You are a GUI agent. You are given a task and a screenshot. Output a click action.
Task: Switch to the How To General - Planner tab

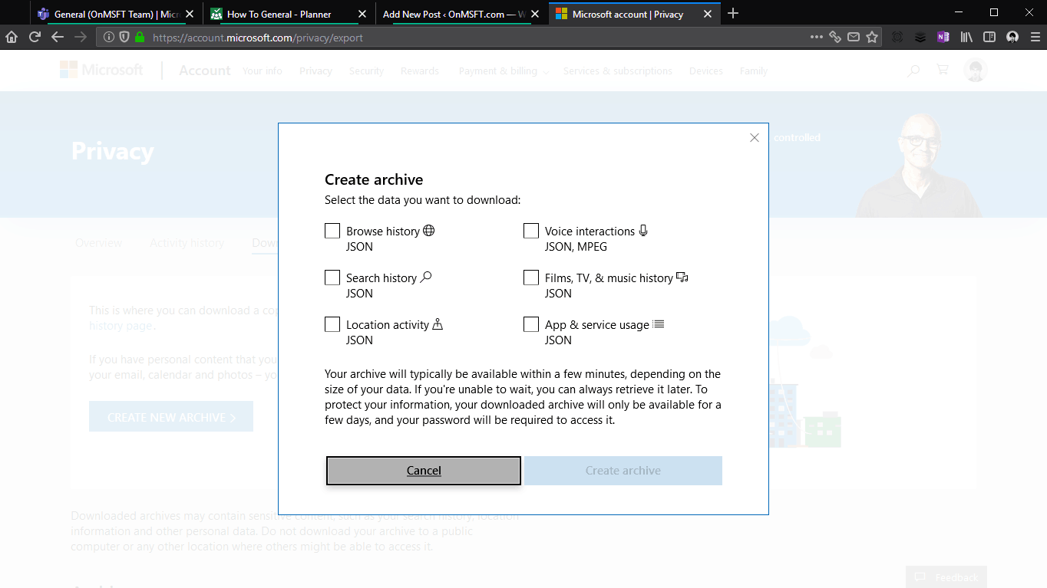[x=289, y=14]
